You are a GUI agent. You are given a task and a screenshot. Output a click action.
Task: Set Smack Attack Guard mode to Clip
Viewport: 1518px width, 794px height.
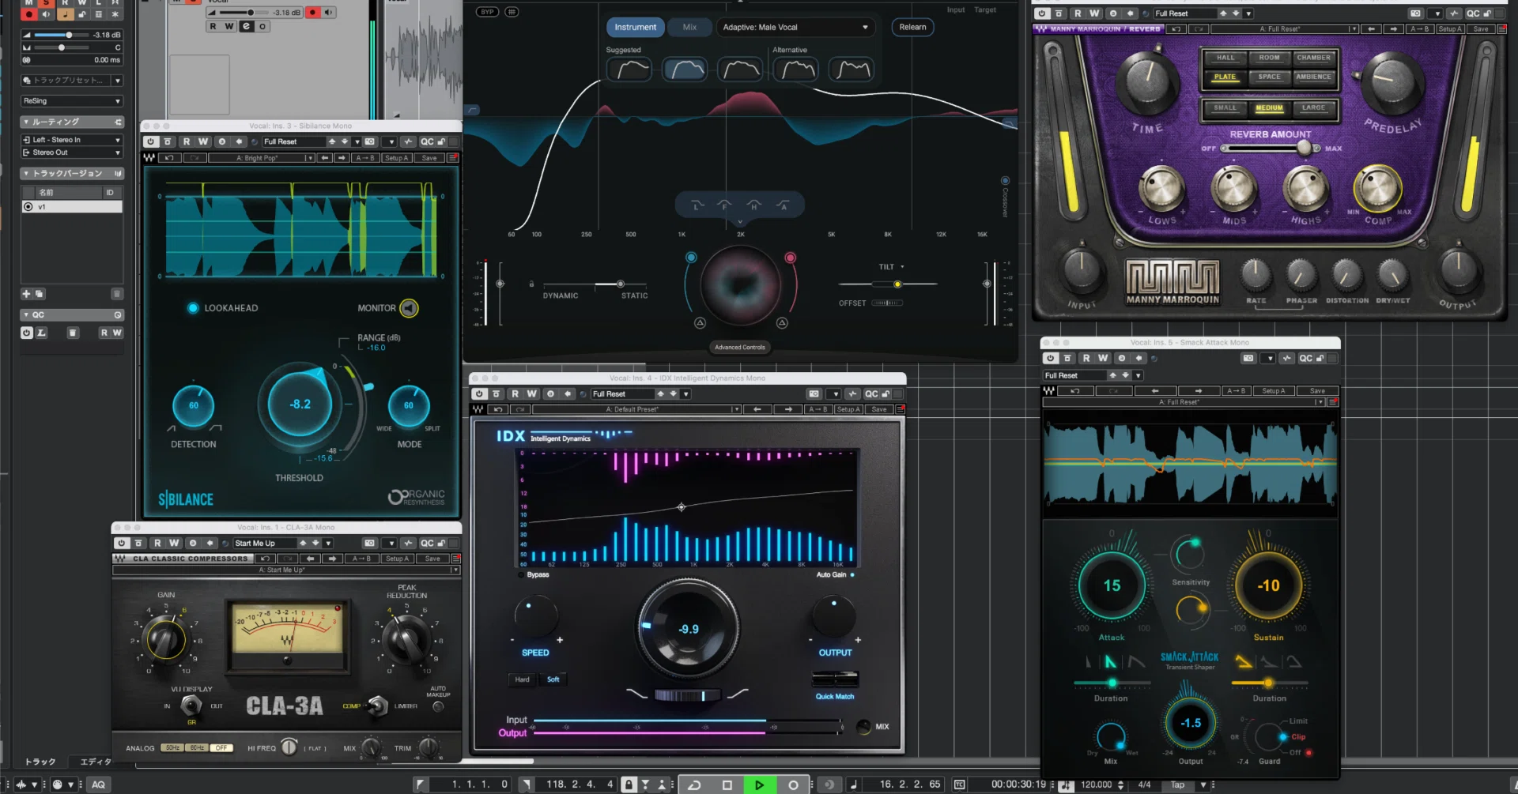point(1298,737)
